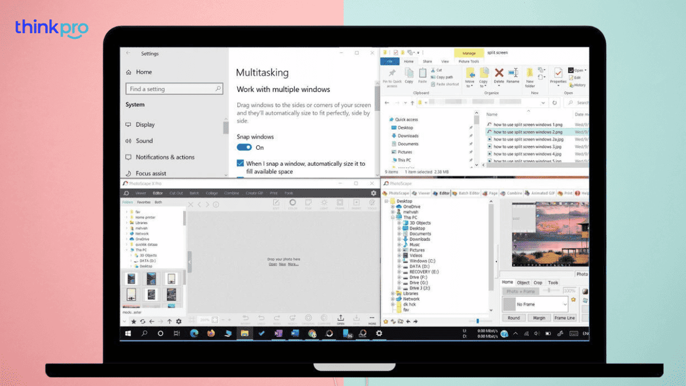
Task: Select the first thumbnail in PhotoScape X
Action: (x=131, y=279)
